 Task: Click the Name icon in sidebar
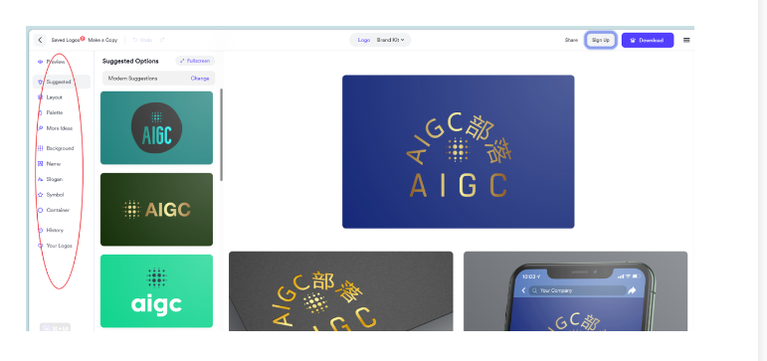click(40, 164)
